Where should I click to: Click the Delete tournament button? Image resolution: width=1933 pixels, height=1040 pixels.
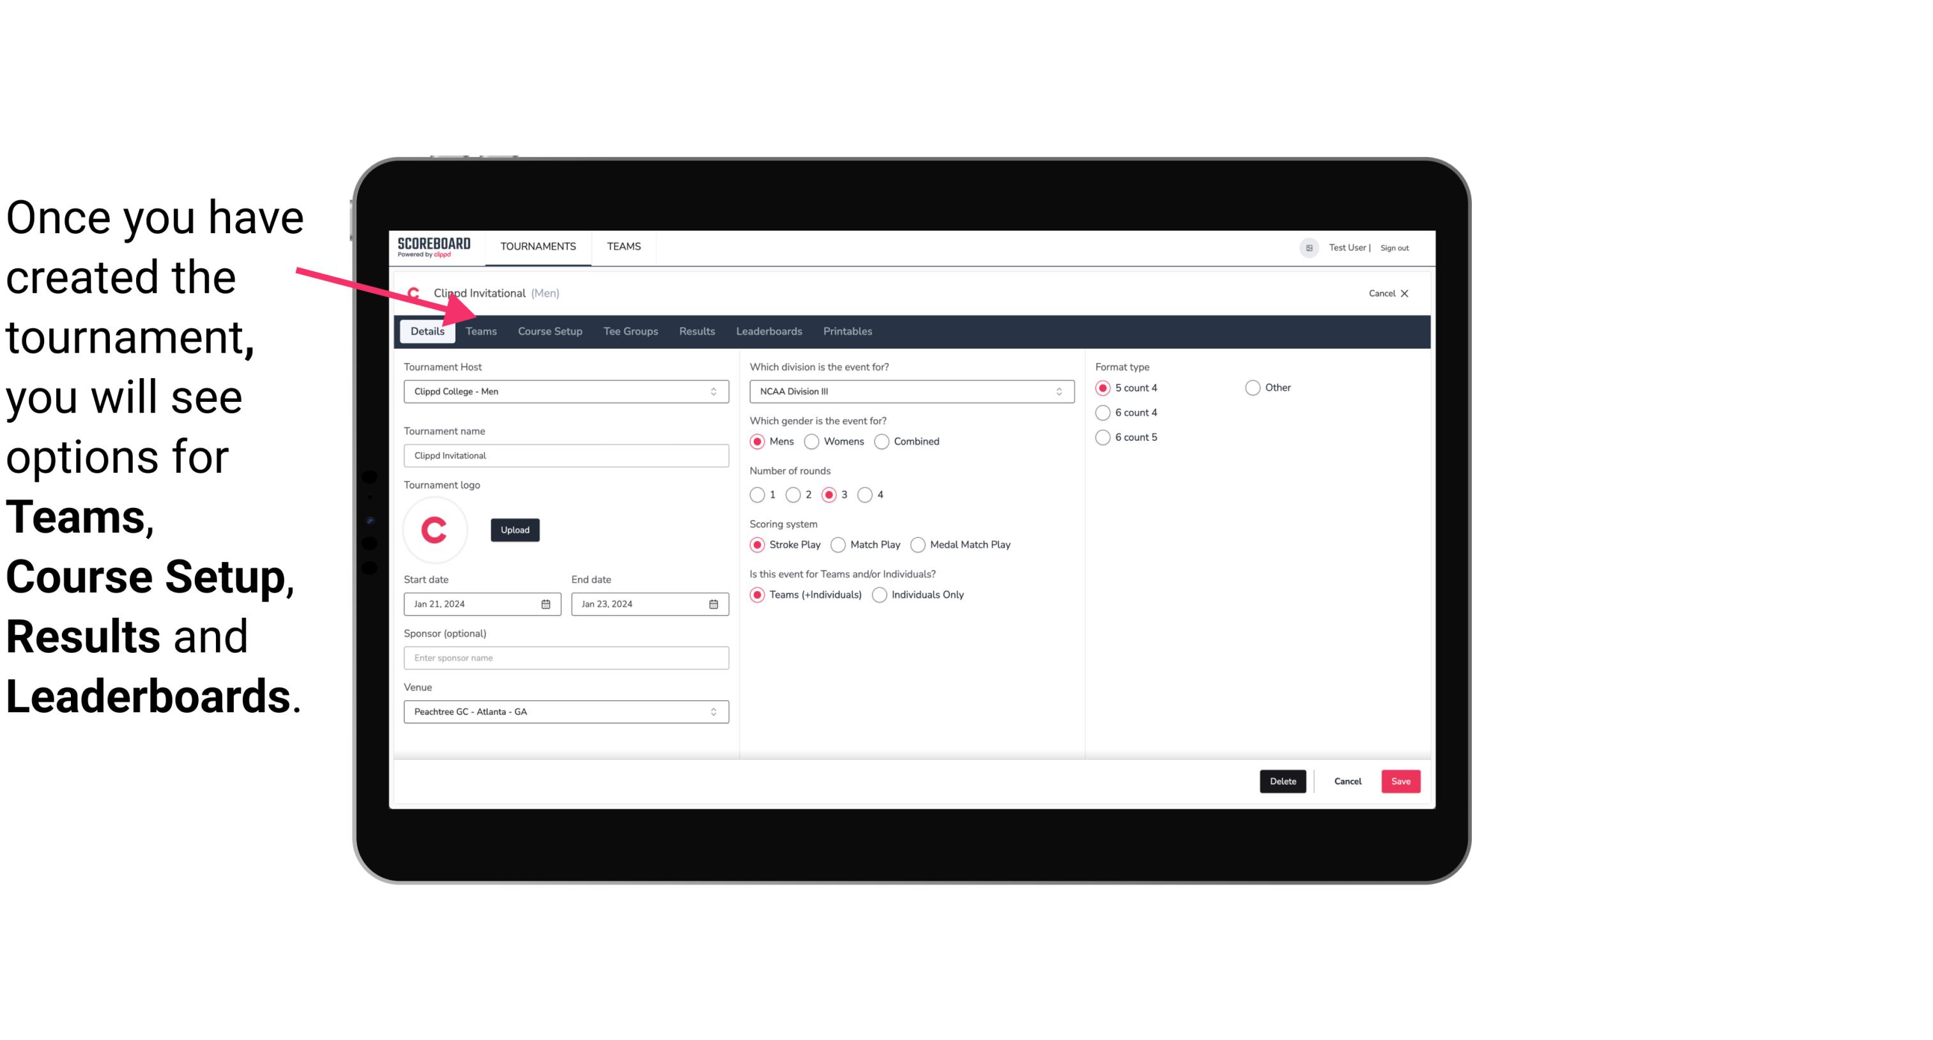coord(1281,781)
